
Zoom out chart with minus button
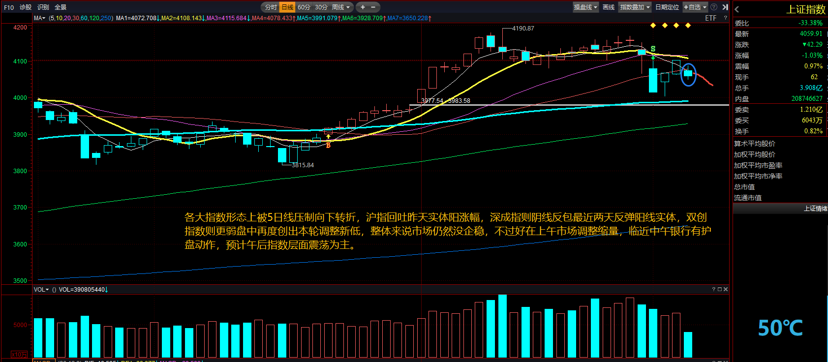click(x=373, y=7)
